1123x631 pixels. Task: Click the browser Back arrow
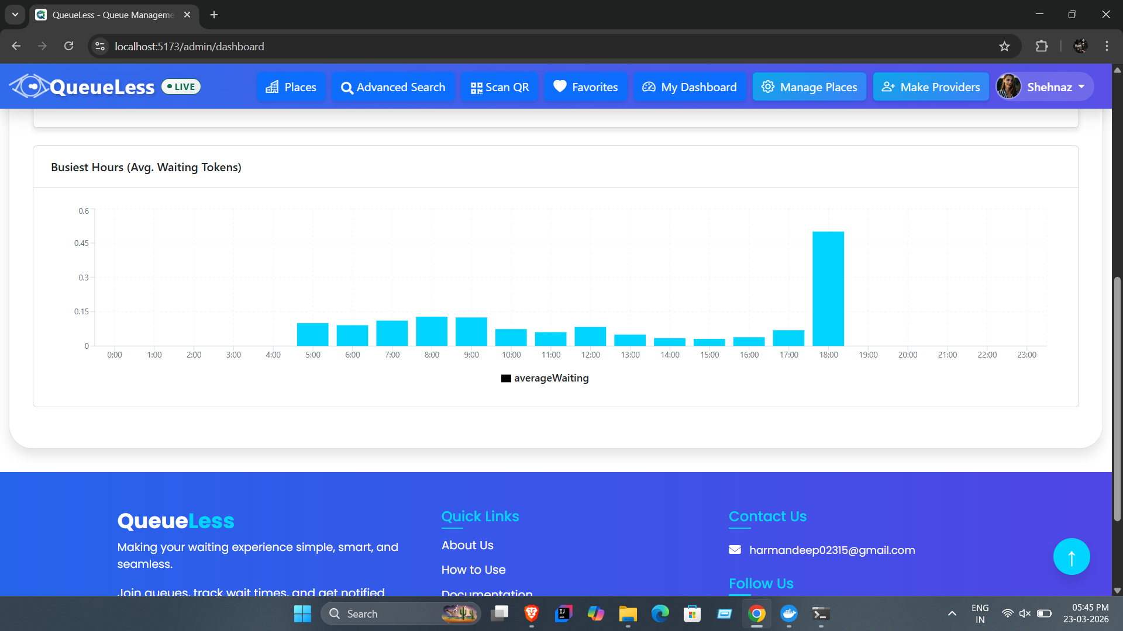tap(16, 46)
